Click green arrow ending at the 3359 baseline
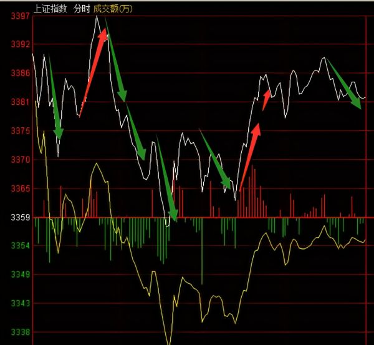Image resolution: width=374 pixels, height=345 pixels. point(166,181)
